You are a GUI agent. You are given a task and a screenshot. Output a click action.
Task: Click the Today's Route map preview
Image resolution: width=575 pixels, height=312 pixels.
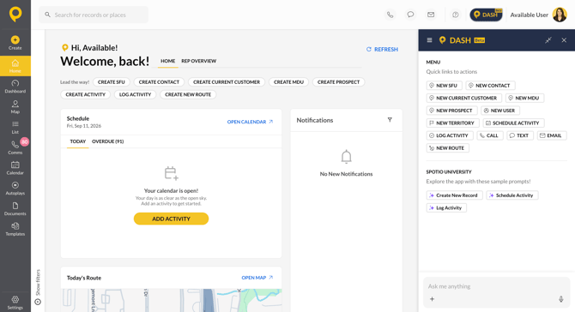click(172, 300)
